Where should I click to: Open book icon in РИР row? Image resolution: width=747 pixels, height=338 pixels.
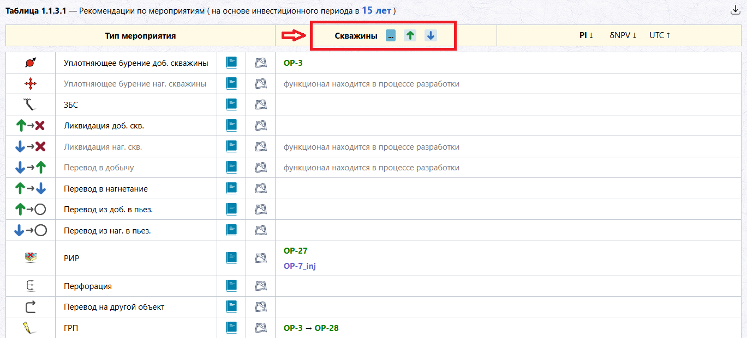231,259
